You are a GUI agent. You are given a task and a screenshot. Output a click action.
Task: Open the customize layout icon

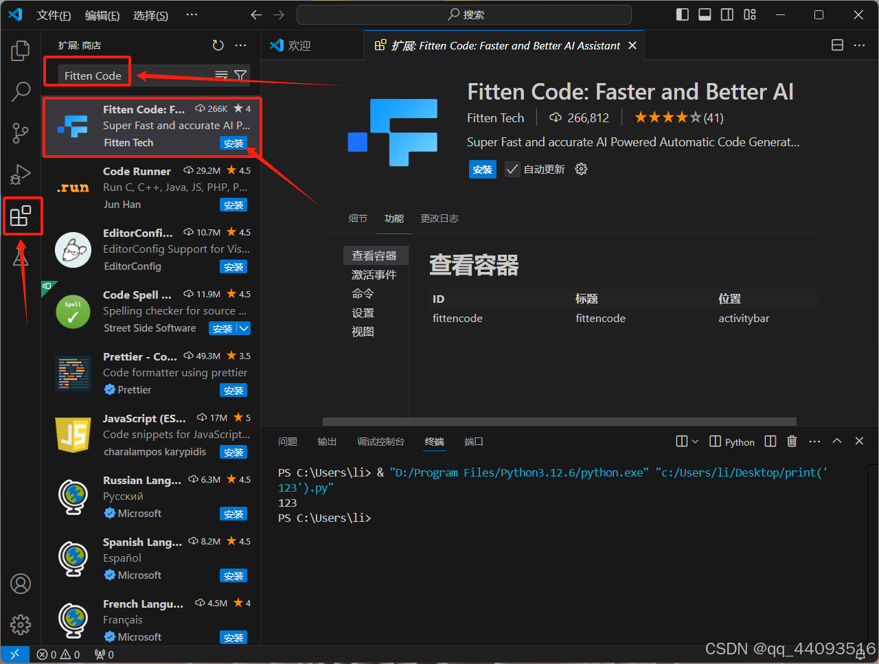(750, 14)
